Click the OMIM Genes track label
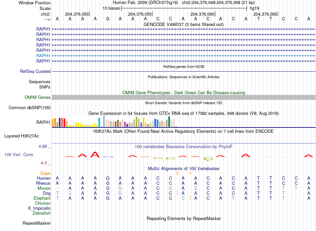The image size is (316, 231). coord(37,98)
